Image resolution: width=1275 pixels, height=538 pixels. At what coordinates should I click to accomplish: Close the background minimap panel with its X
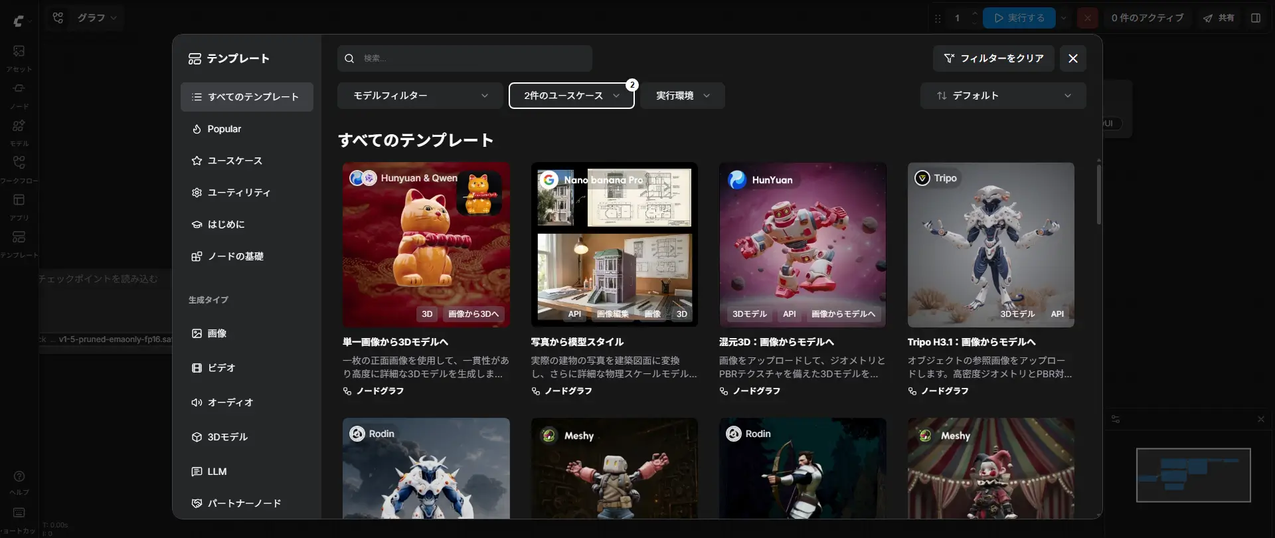(1261, 419)
